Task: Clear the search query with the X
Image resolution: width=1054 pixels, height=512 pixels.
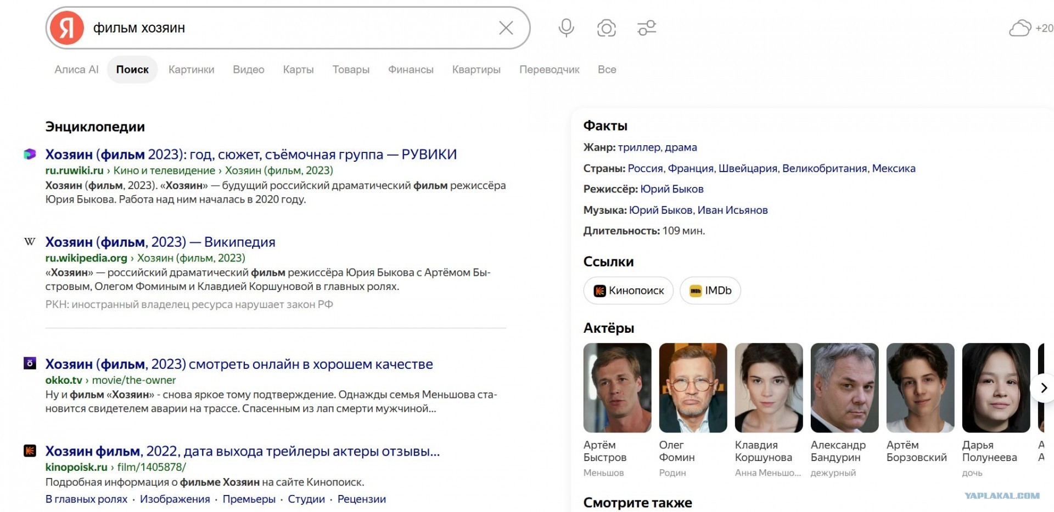Action: click(x=506, y=28)
